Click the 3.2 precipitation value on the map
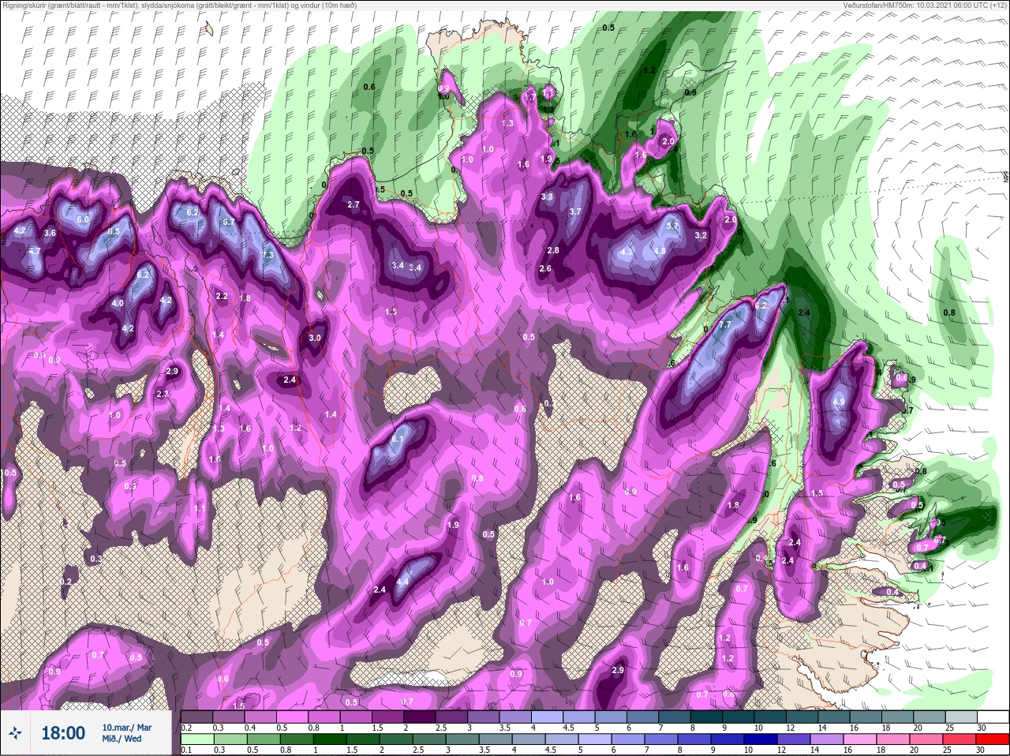The image size is (1010, 756). (x=701, y=235)
